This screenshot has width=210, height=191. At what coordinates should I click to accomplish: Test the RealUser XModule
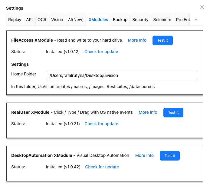coord(173,113)
